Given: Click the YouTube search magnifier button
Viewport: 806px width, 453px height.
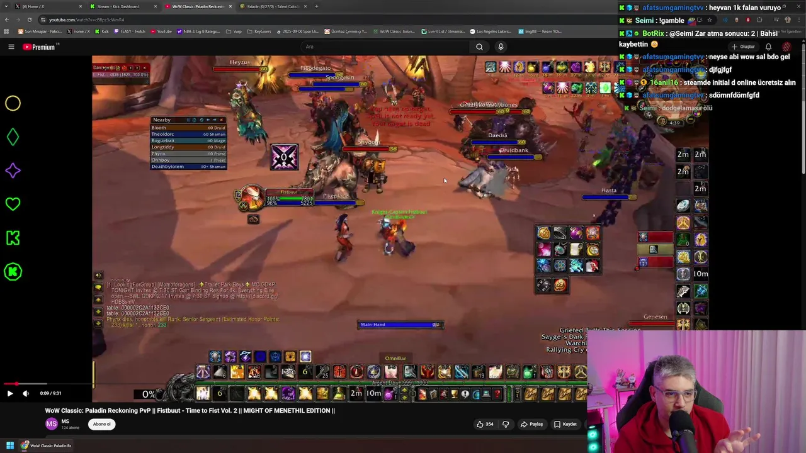Looking at the screenshot, I should pyautogui.click(x=479, y=47).
